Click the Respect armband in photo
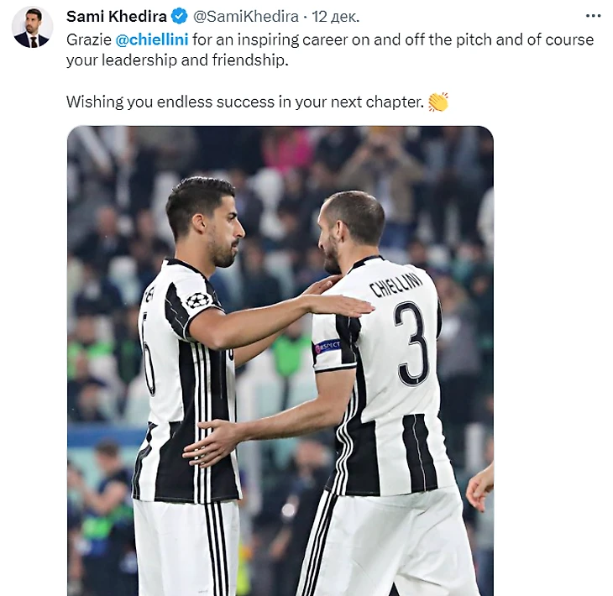 click(x=327, y=346)
